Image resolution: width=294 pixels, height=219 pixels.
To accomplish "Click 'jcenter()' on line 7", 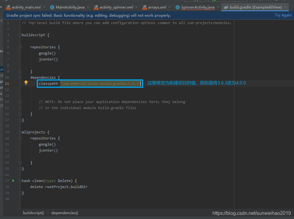I will click(x=48, y=59).
